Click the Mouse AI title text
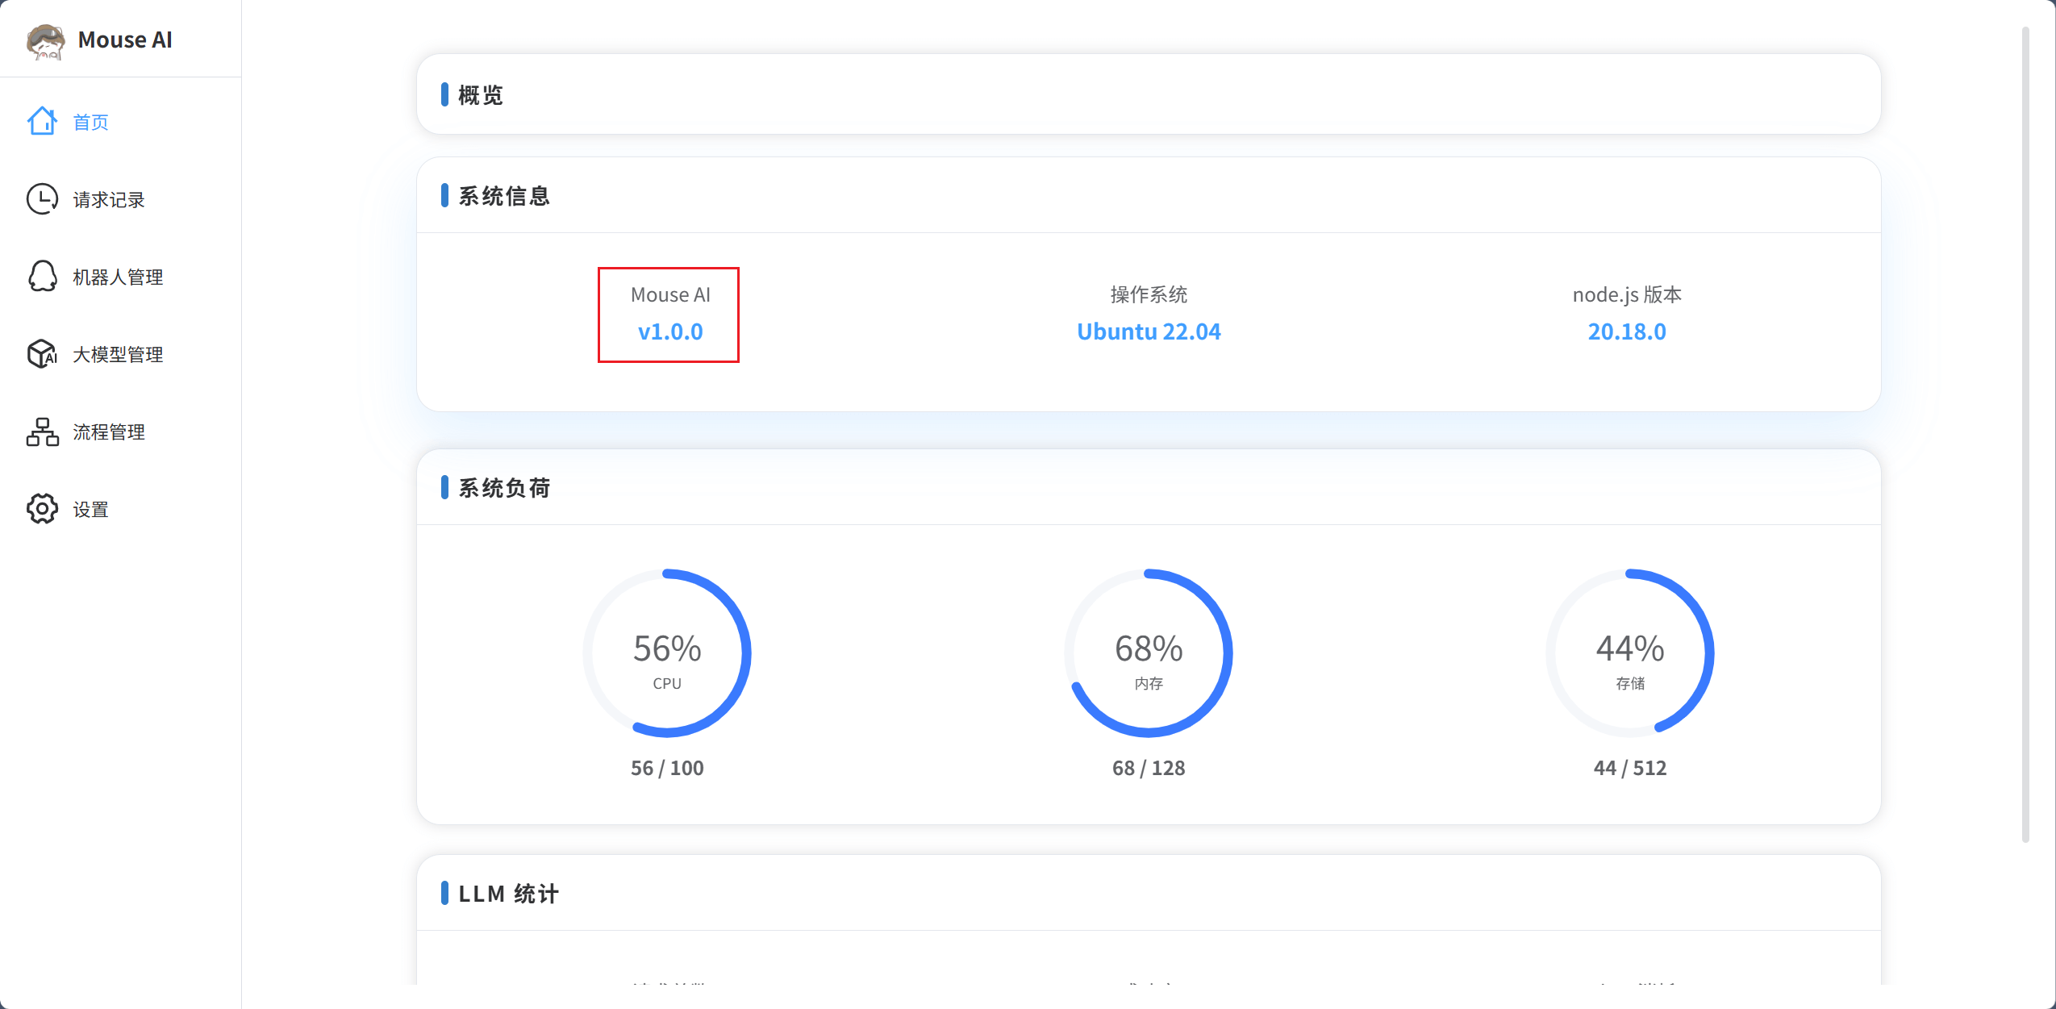Viewport: 2056px width, 1009px height. 125,40
